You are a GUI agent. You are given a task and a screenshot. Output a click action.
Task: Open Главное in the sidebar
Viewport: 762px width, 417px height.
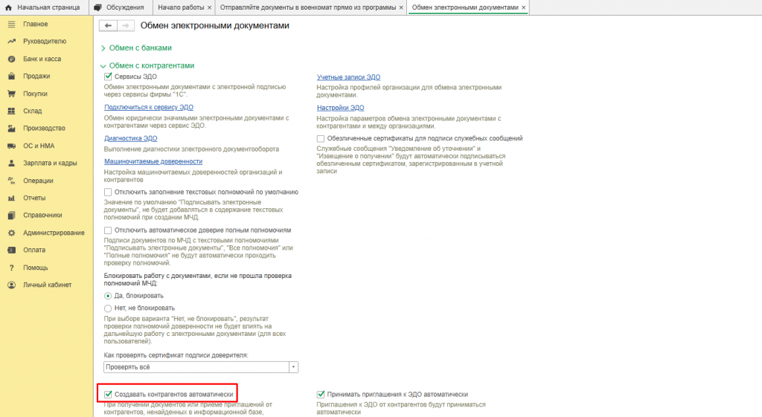(36, 24)
